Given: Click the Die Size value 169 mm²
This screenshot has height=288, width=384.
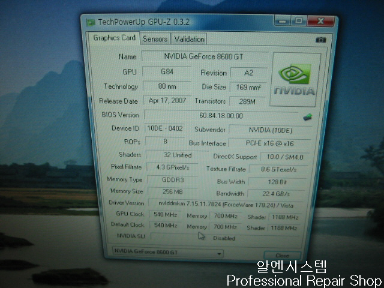Looking at the screenshot, I should coord(248,87).
